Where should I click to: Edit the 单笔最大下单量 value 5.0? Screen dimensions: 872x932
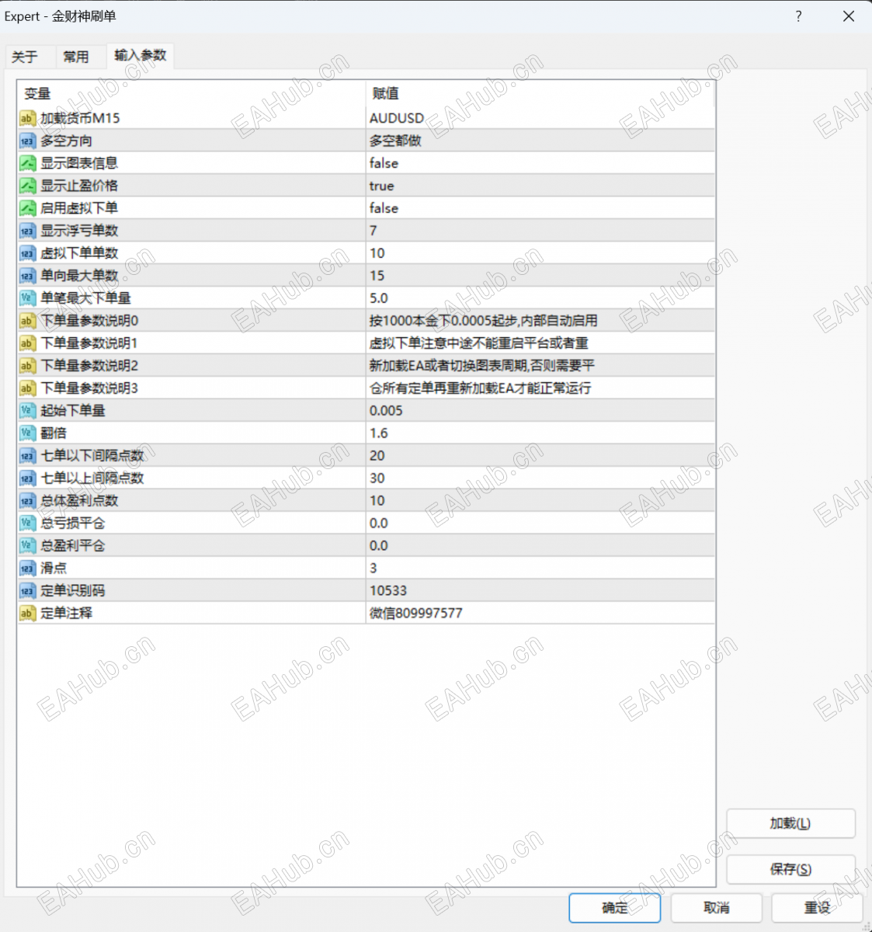coord(540,298)
